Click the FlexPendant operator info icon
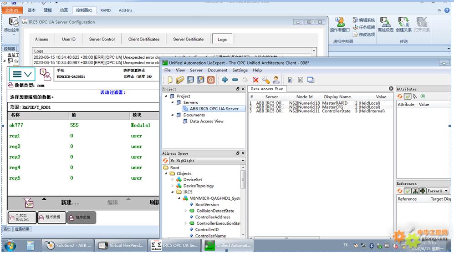 45,74
